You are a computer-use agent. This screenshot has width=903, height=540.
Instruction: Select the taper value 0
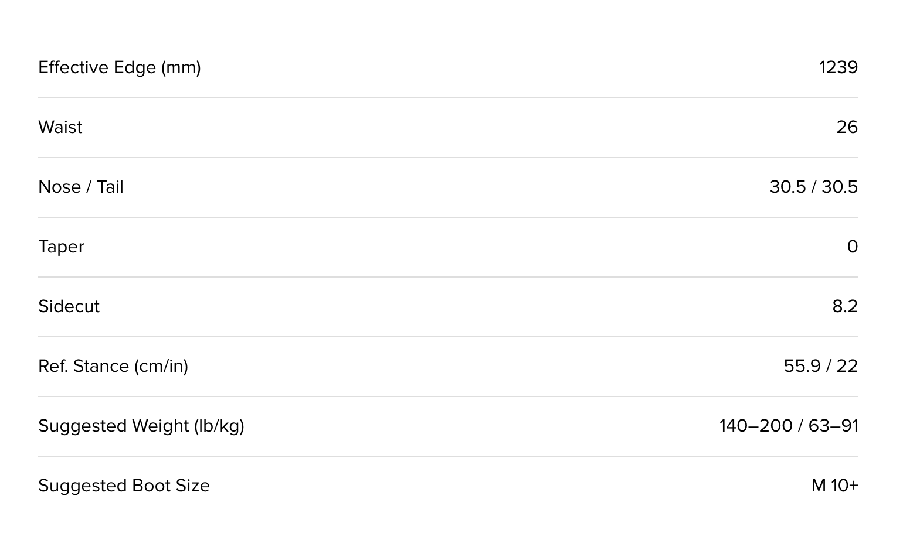852,247
